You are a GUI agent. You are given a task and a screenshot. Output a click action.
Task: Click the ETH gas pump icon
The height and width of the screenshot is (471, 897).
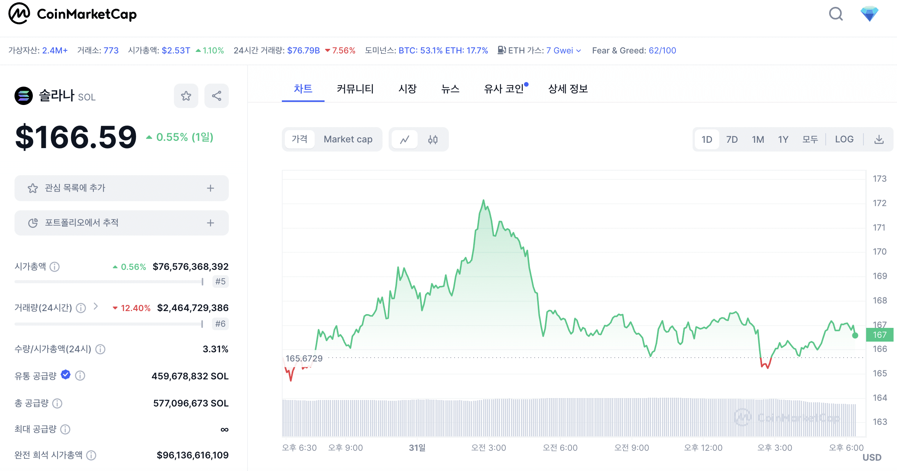[x=502, y=50]
